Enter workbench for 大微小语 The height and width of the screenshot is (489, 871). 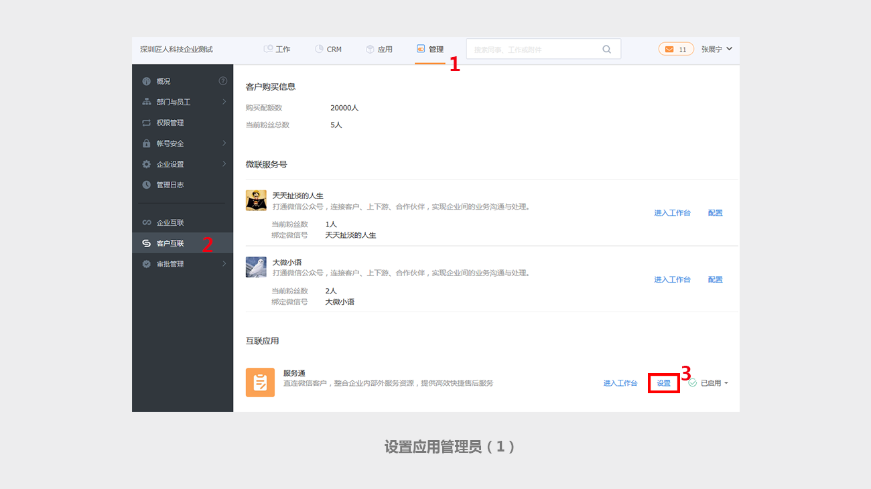[672, 280]
